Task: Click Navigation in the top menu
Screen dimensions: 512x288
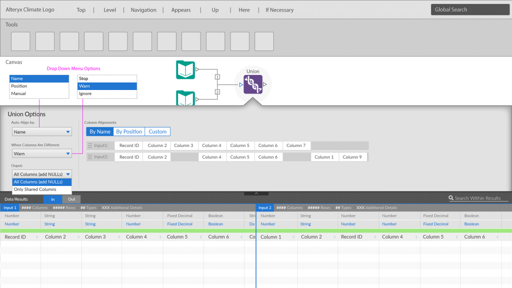Action: 143,10
